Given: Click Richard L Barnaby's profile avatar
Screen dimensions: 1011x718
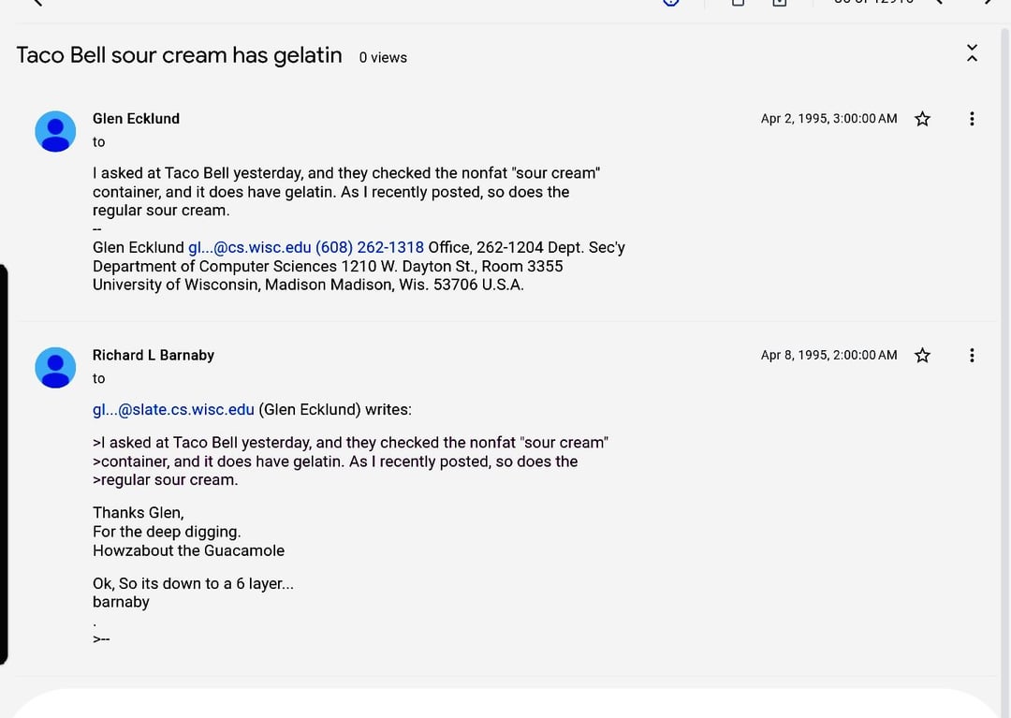Looking at the screenshot, I should [x=55, y=368].
